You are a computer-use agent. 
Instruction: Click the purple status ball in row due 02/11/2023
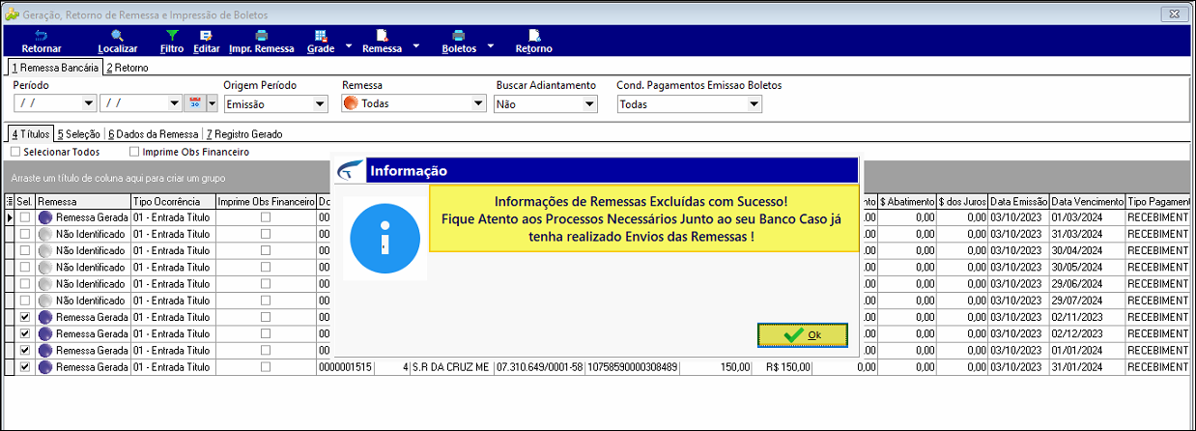pos(45,317)
